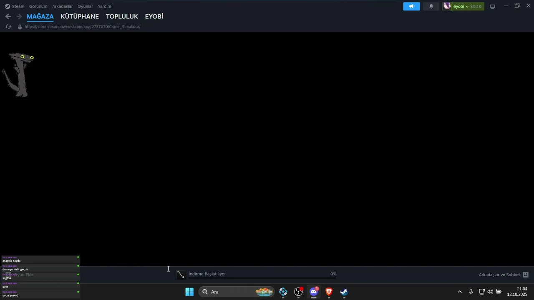Click chat message 'evet'
The height and width of the screenshot is (300, 534).
coord(40,286)
